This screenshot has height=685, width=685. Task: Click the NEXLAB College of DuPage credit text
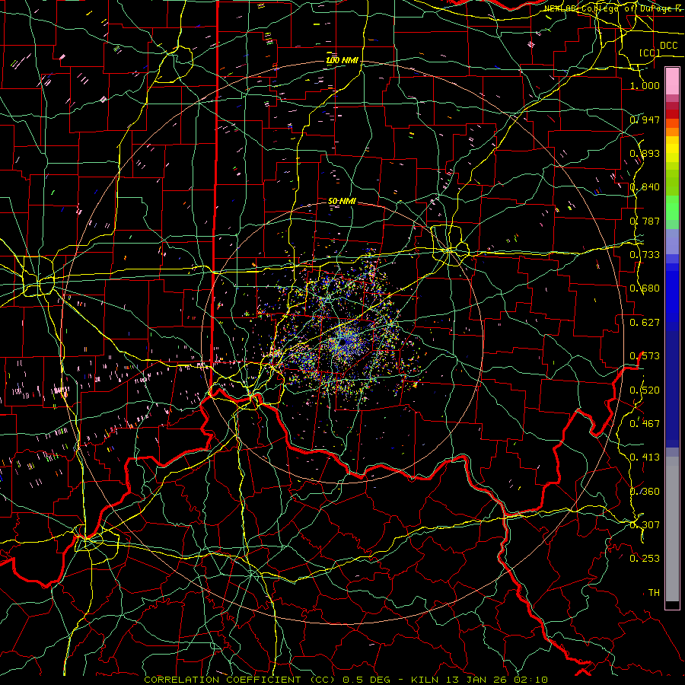613,8
